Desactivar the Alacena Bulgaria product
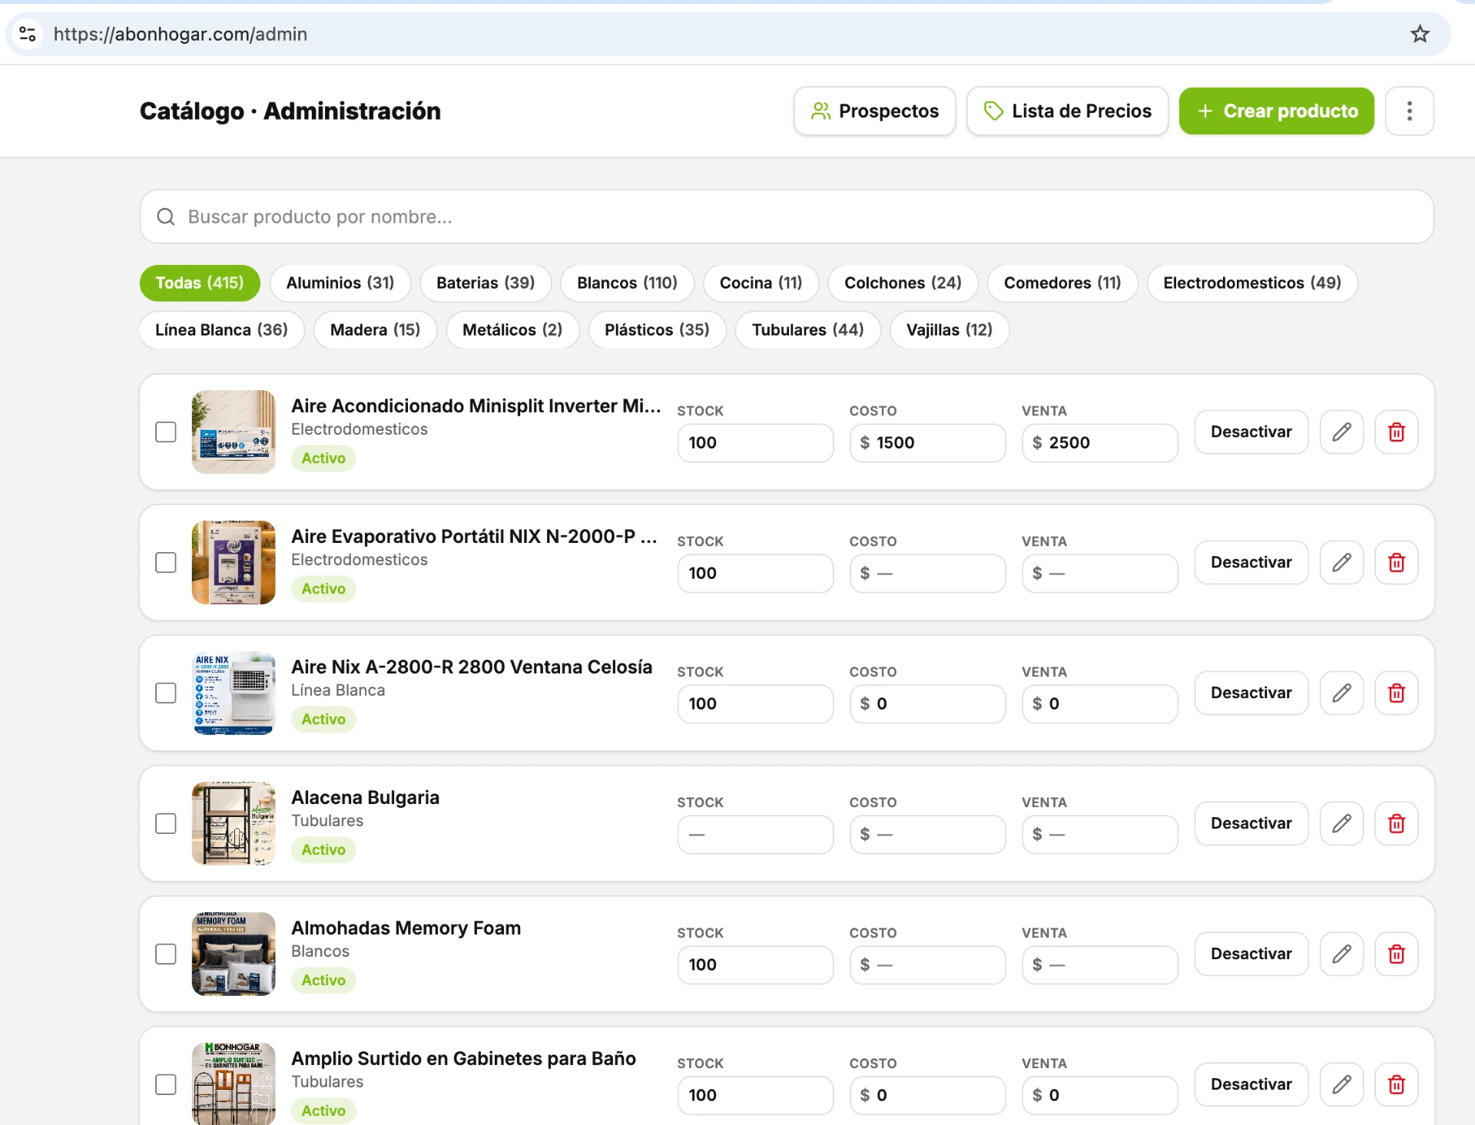The width and height of the screenshot is (1475, 1125). (x=1251, y=823)
